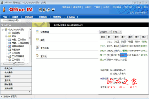
Task: Click 公告通知 section icon in main panel
Action: [x=37, y=31]
